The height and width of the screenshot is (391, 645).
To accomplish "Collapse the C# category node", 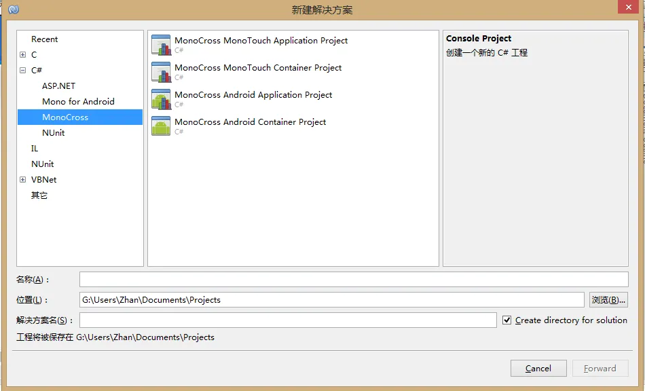I will tap(22, 71).
